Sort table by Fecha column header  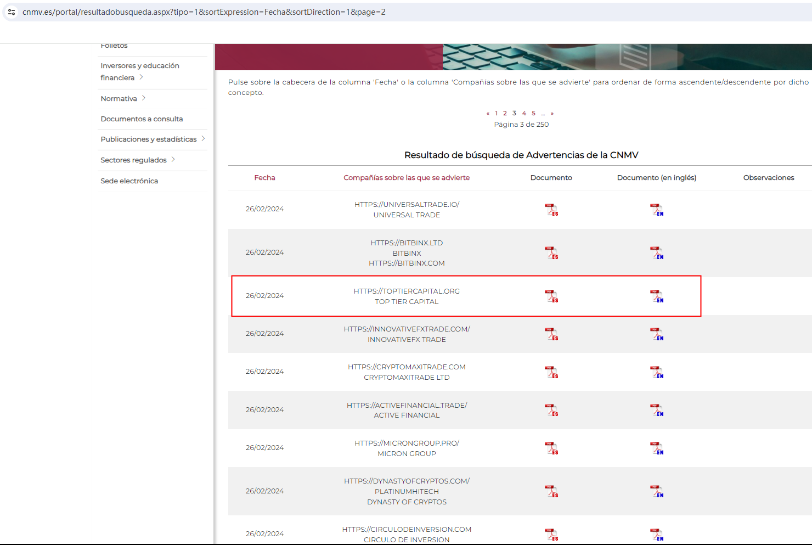coord(264,177)
